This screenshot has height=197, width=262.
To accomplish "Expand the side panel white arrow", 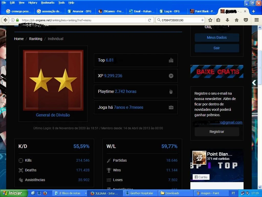I will 254,83.
